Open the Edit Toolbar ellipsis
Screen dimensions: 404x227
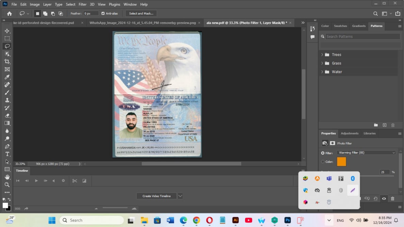(x=7, y=192)
